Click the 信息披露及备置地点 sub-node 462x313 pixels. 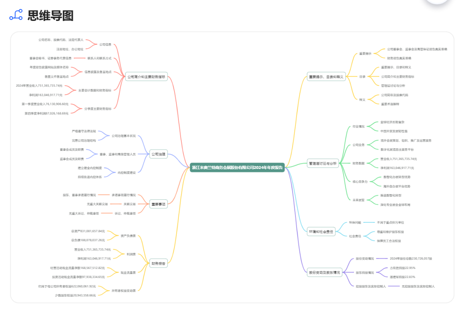point(98,72)
